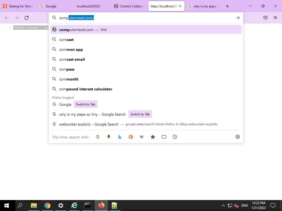
Task: Click Switch to Tab for pepe search
Action: [x=140, y=114]
